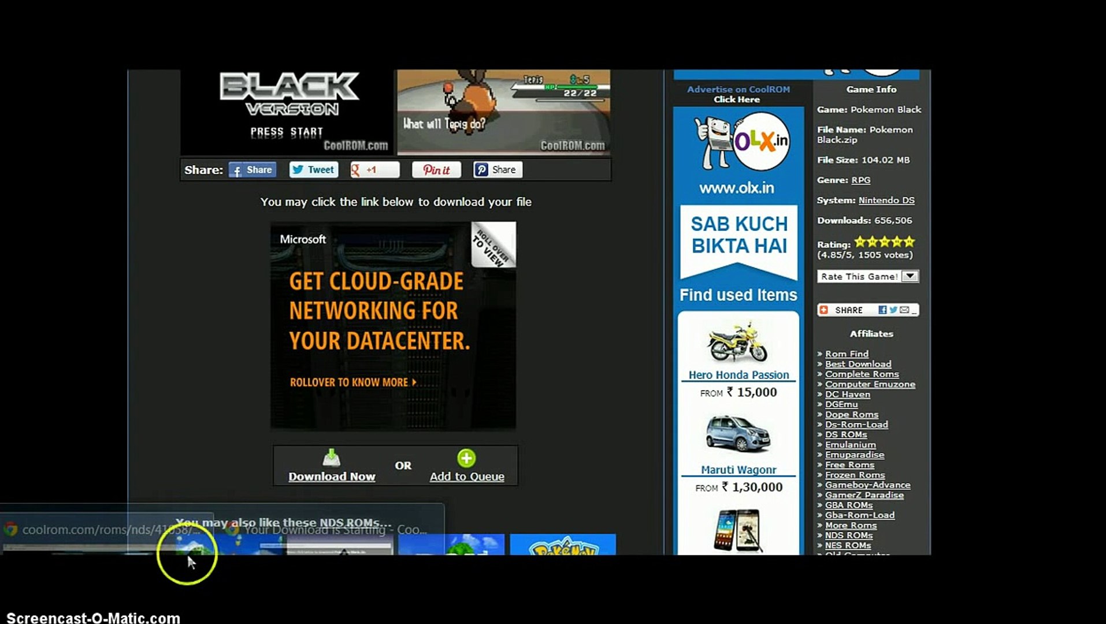
Task: Open the Computer Emuzone affiliate link
Action: (x=870, y=384)
